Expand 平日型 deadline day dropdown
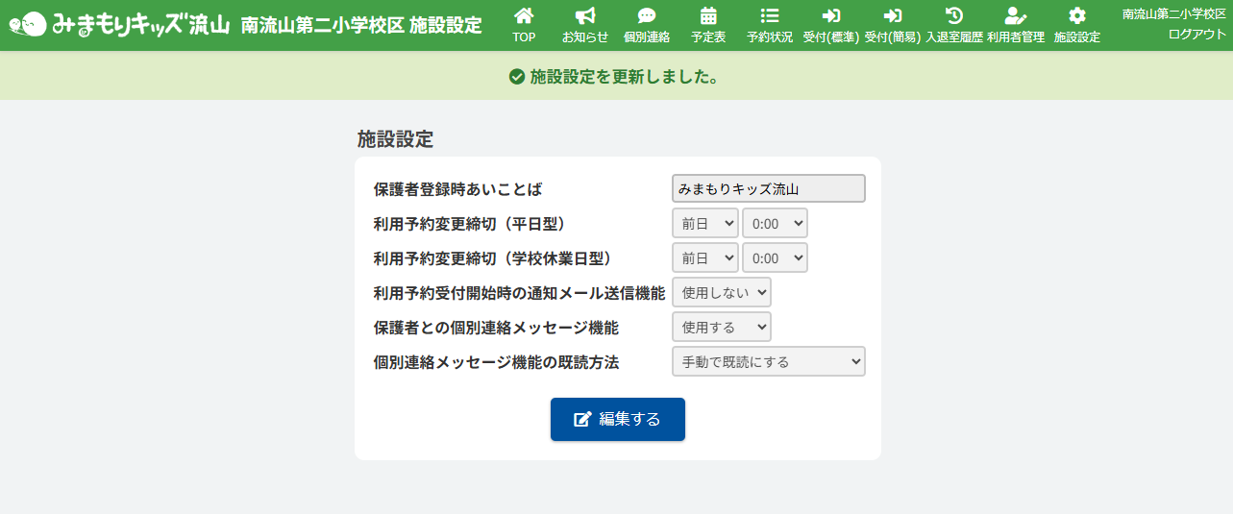The image size is (1233, 514). 705,223
